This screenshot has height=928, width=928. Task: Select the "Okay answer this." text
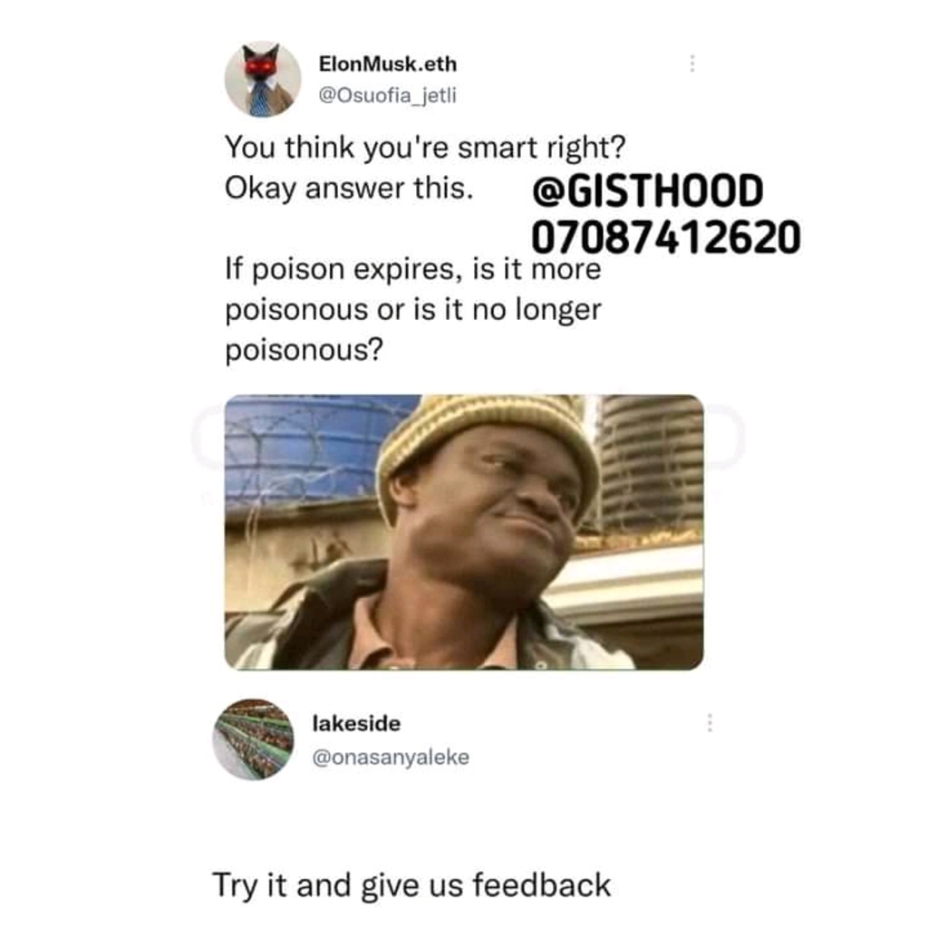click(349, 188)
